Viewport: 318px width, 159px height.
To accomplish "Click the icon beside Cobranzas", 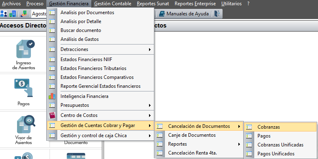I will (x=249, y=127).
